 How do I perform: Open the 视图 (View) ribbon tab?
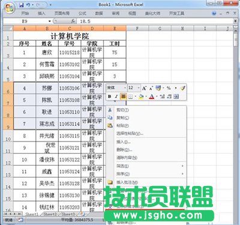132,13
